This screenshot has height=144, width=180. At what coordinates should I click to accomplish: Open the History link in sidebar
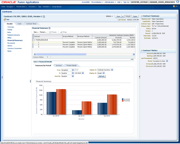(10, 46)
